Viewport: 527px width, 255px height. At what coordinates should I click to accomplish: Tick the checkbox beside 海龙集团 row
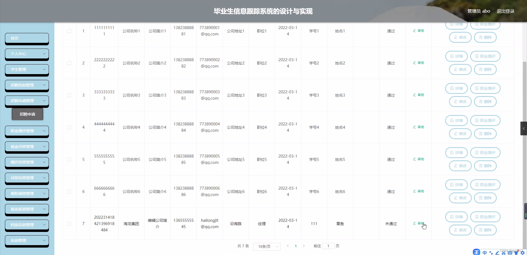click(69, 223)
